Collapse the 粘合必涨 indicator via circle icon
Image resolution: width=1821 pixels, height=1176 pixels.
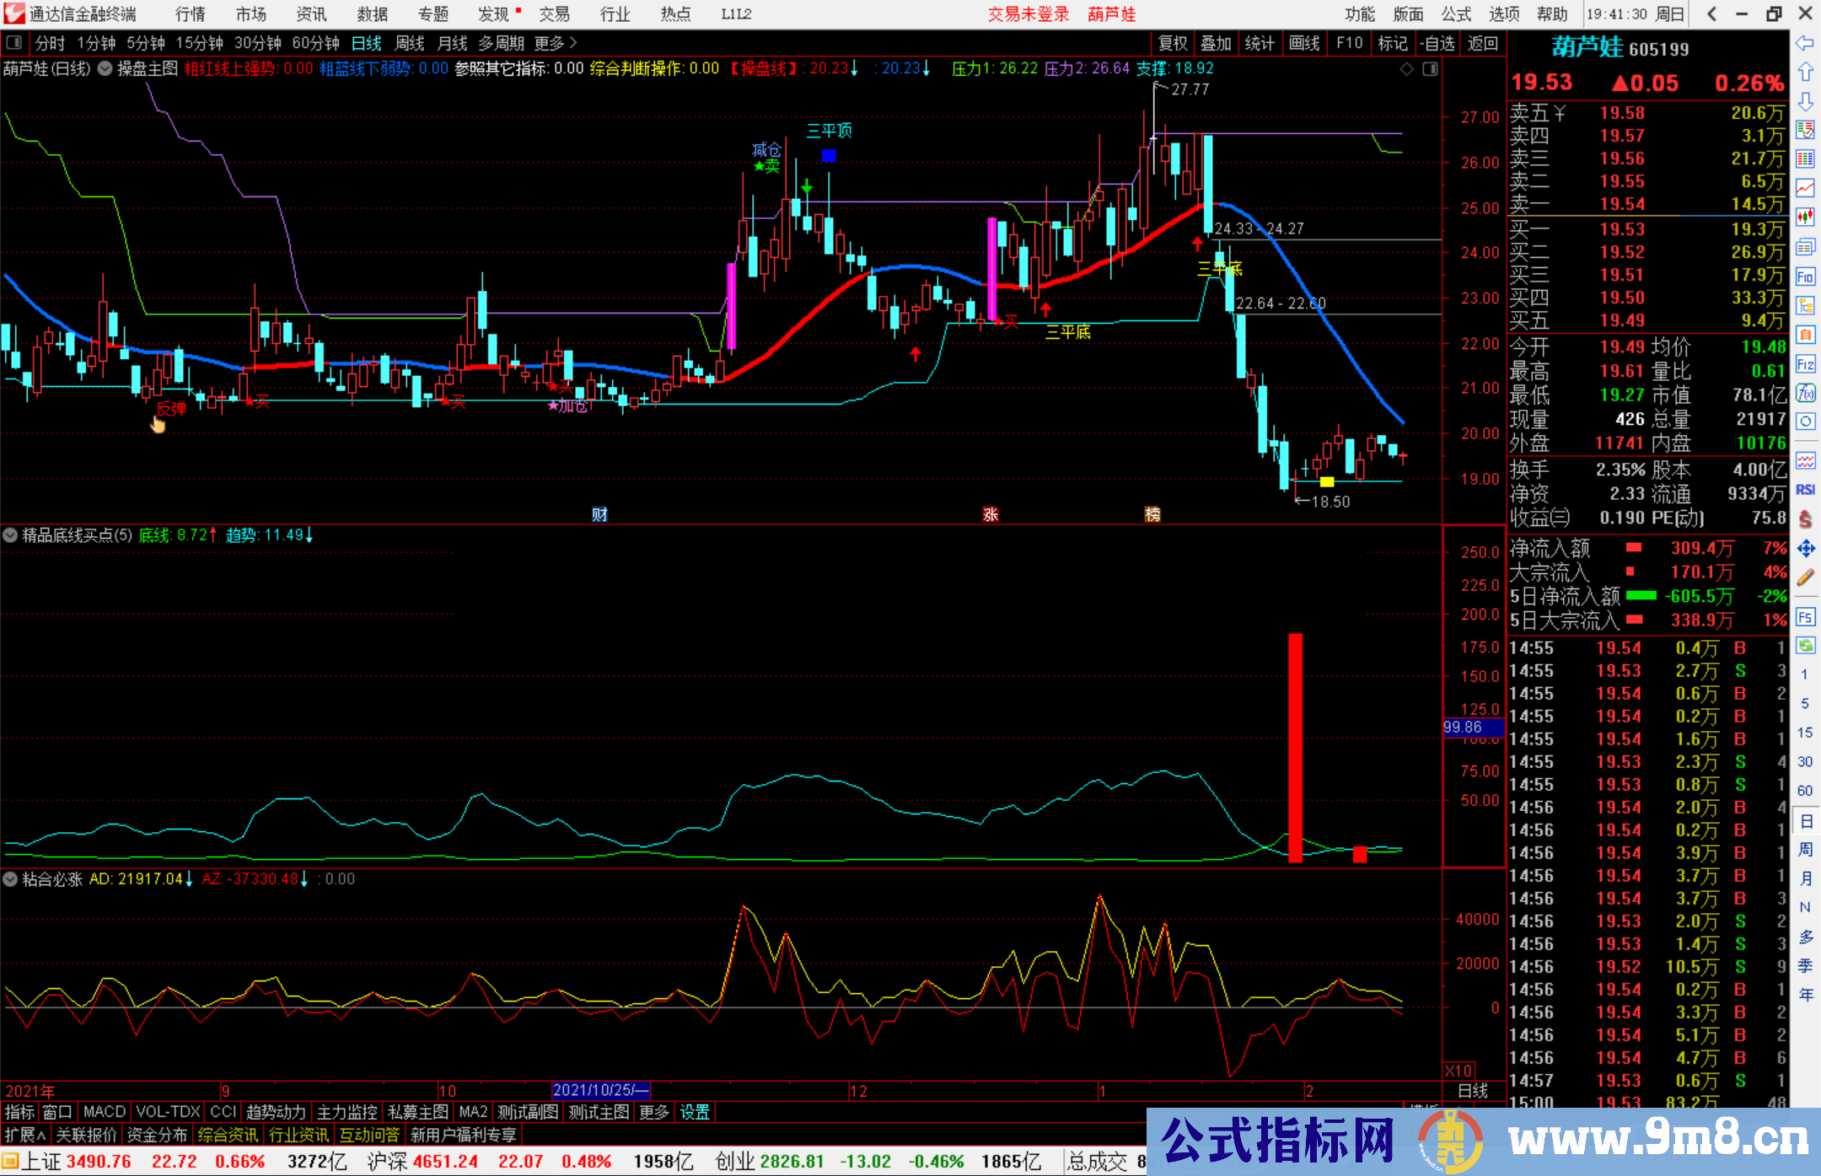click(x=10, y=879)
